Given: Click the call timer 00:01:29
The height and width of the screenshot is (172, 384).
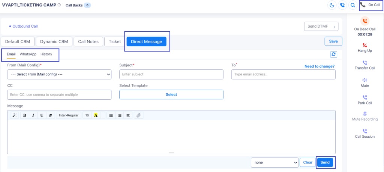Looking at the screenshot, I should click(365, 34).
